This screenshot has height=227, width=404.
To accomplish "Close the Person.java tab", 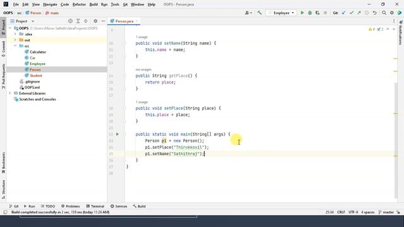I will tap(136, 21).
